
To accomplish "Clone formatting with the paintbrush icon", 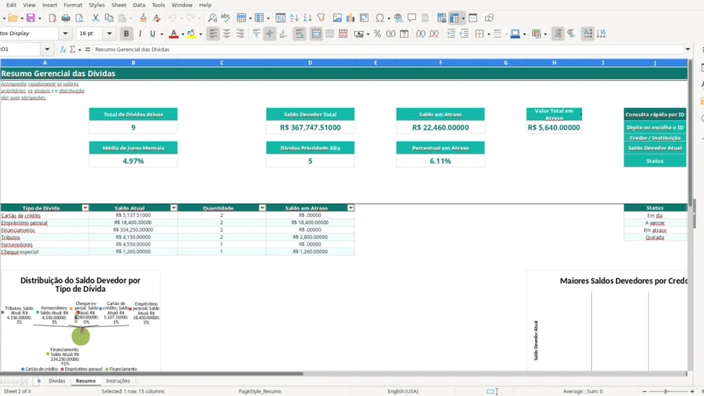I will [143, 18].
